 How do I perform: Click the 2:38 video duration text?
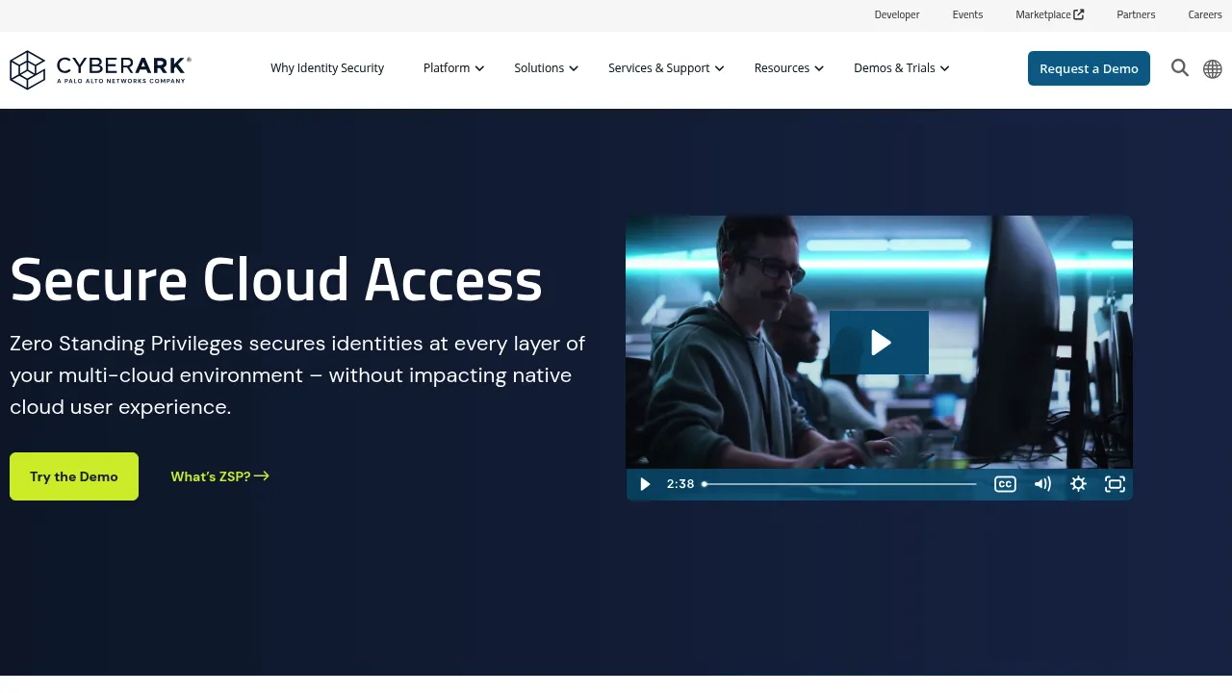tap(680, 484)
